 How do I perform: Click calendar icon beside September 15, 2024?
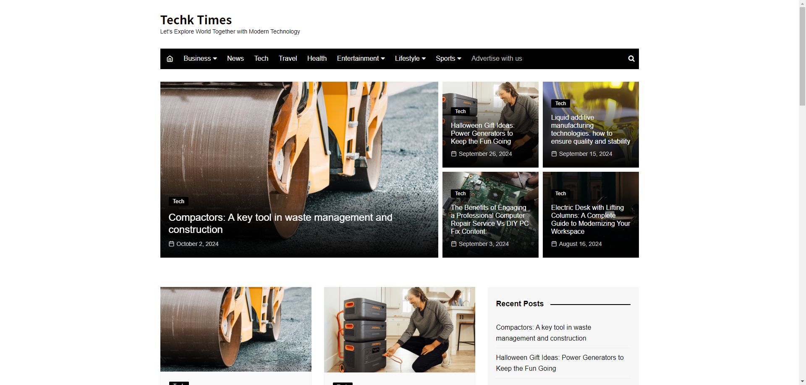click(554, 154)
